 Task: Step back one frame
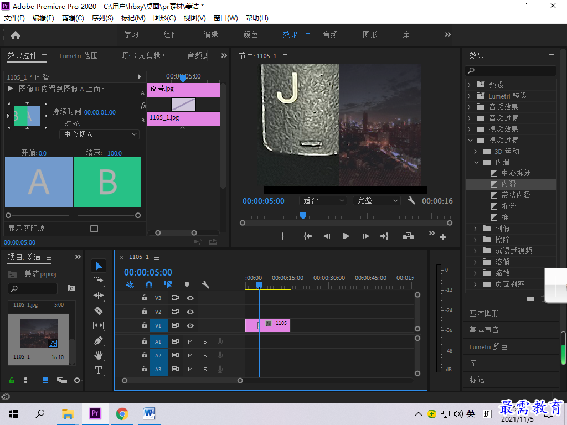click(327, 236)
